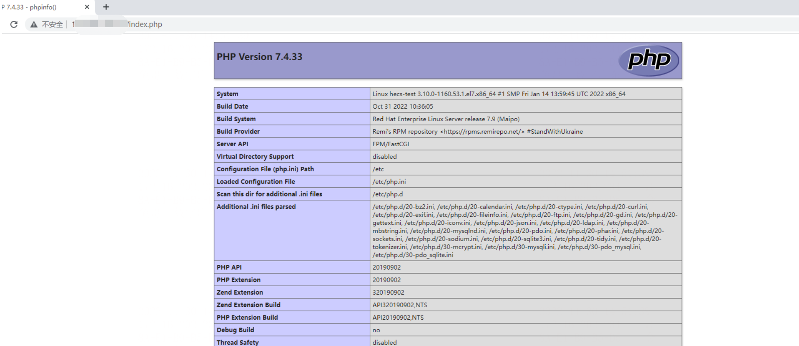Click the not-secure warning triangle icon
The image size is (799, 346).
point(34,25)
